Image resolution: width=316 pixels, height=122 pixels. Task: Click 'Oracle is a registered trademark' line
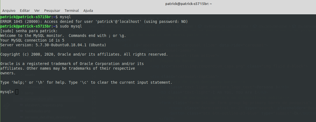coord(72,64)
